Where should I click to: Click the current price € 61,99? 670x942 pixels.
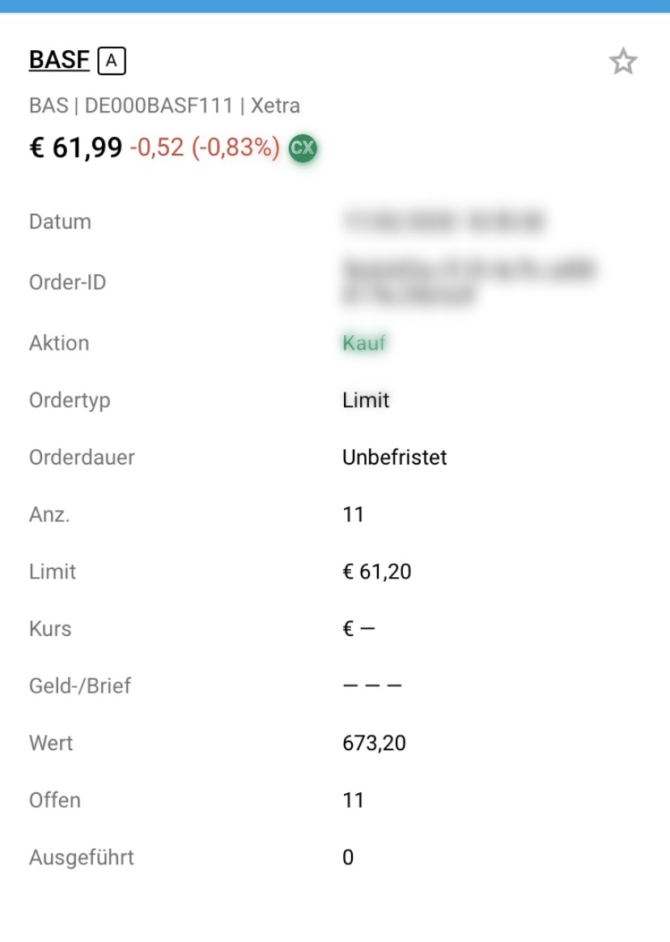tap(76, 148)
